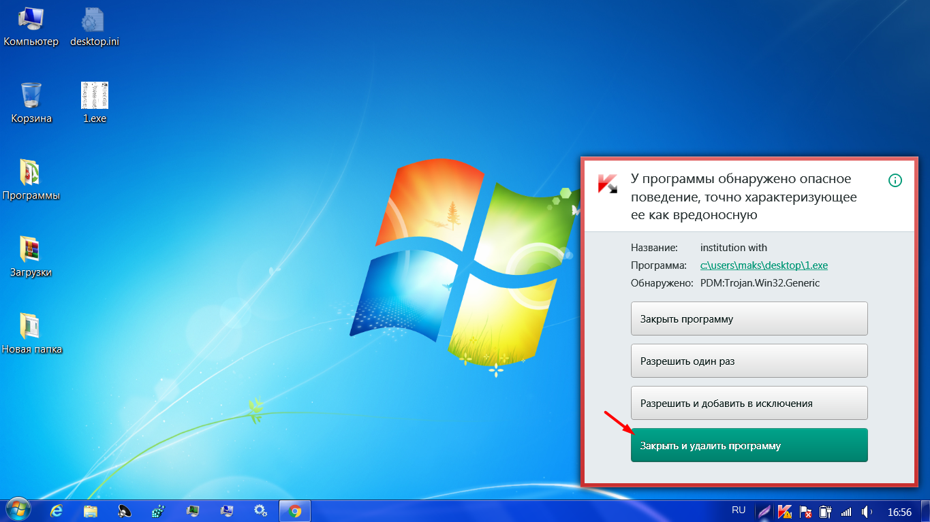Launch Internet Explorer from taskbar
The height and width of the screenshot is (522, 930).
pos(58,510)
